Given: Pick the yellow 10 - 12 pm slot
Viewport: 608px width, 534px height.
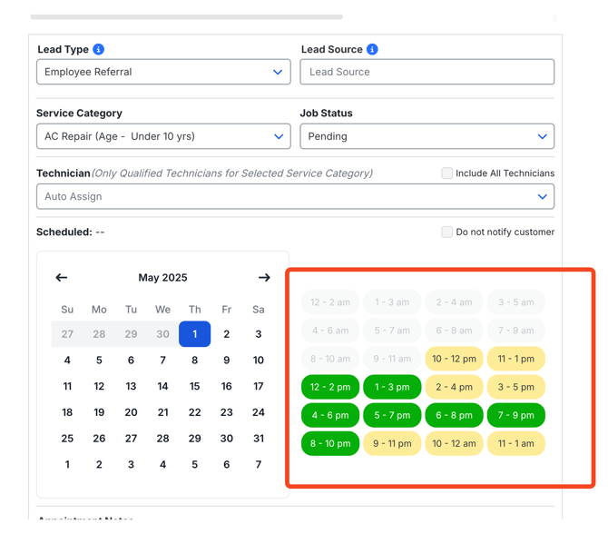Looking at the screenshot, I should coord(454,359).
